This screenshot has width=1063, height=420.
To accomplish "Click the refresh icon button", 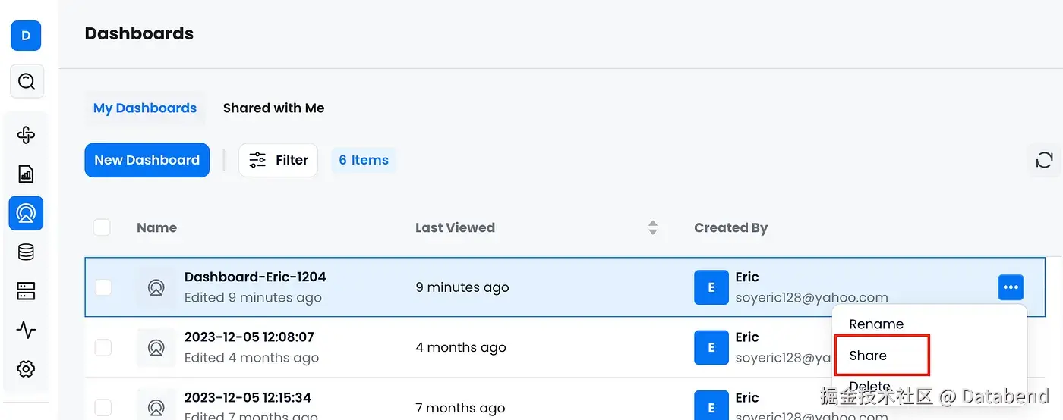I will click(x=1044, y=160).
